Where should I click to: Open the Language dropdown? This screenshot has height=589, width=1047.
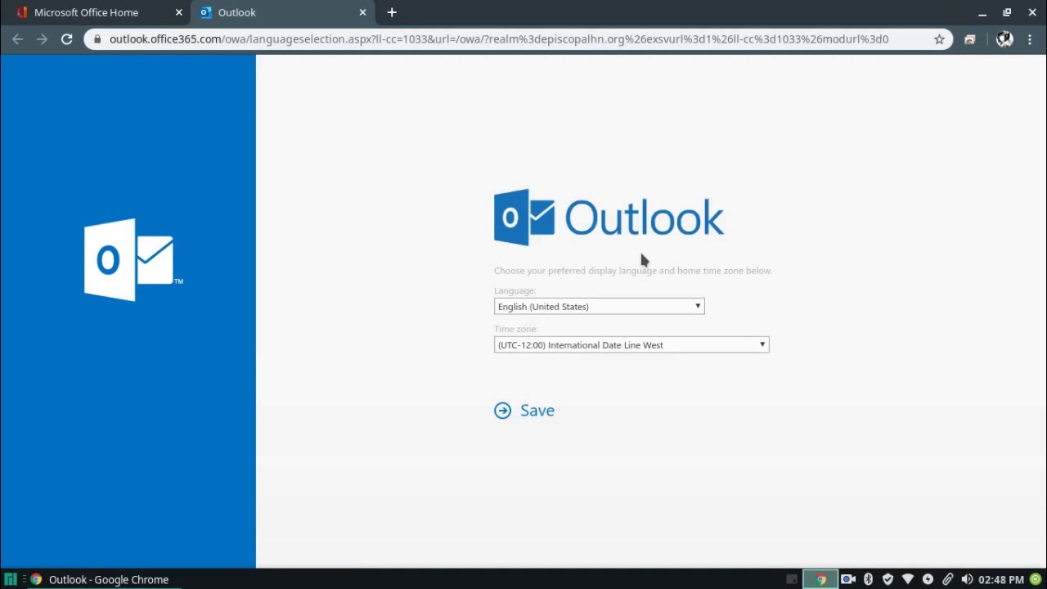(599, 306)
